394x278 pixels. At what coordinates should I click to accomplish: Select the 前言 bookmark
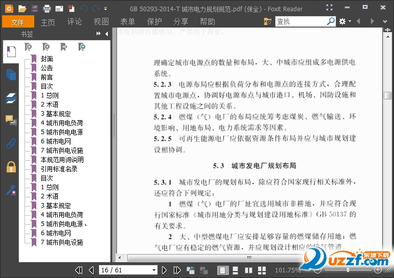coord(47,77)
